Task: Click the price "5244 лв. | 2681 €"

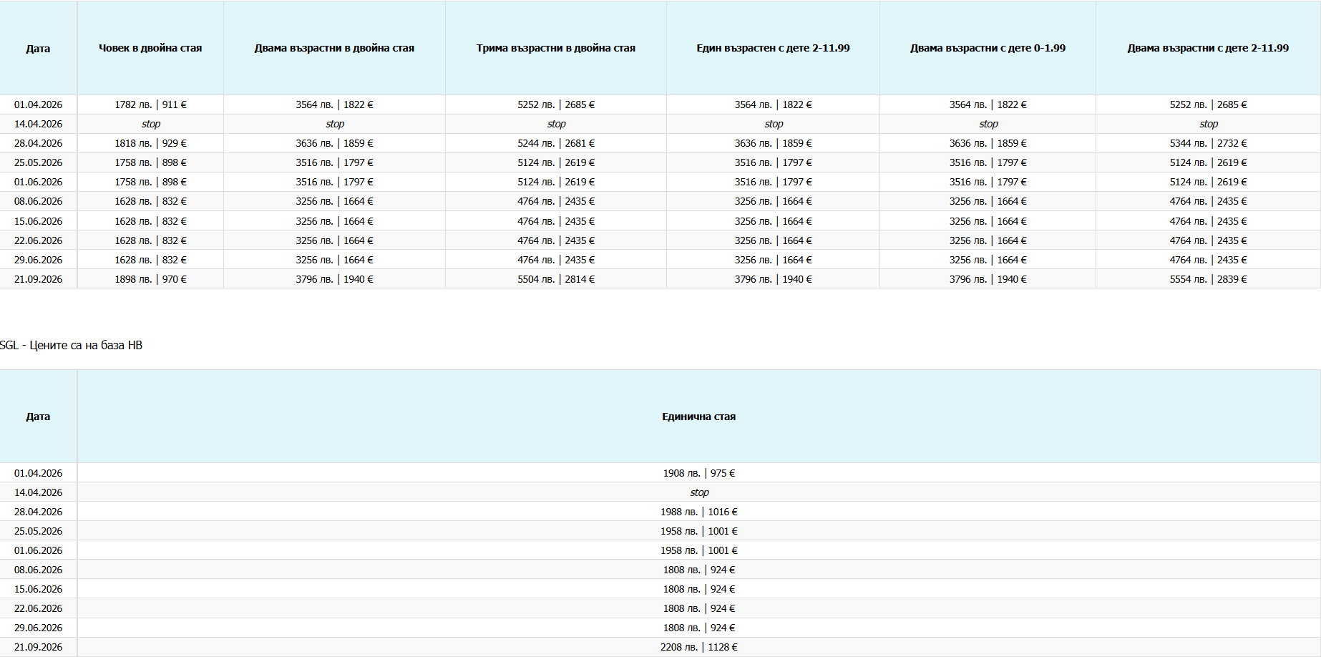Action: pyautogui.click(x=555, y=143)
